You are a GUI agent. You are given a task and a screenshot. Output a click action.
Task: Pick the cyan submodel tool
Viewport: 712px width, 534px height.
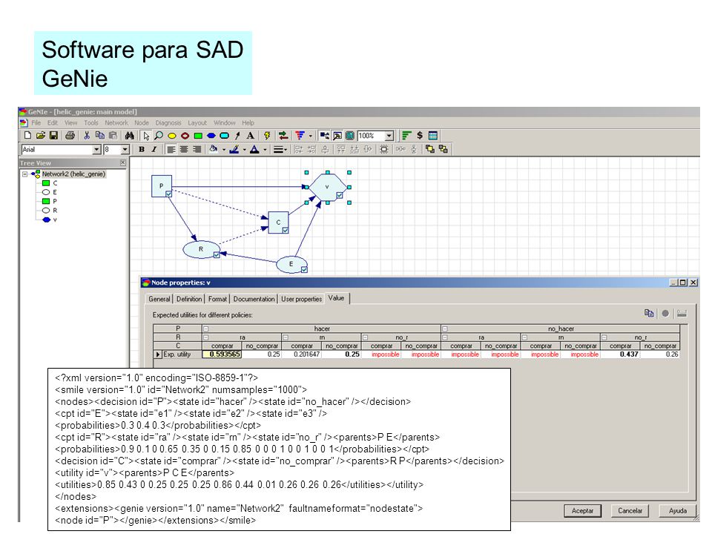pyautogui.click(x=224, y=136)
